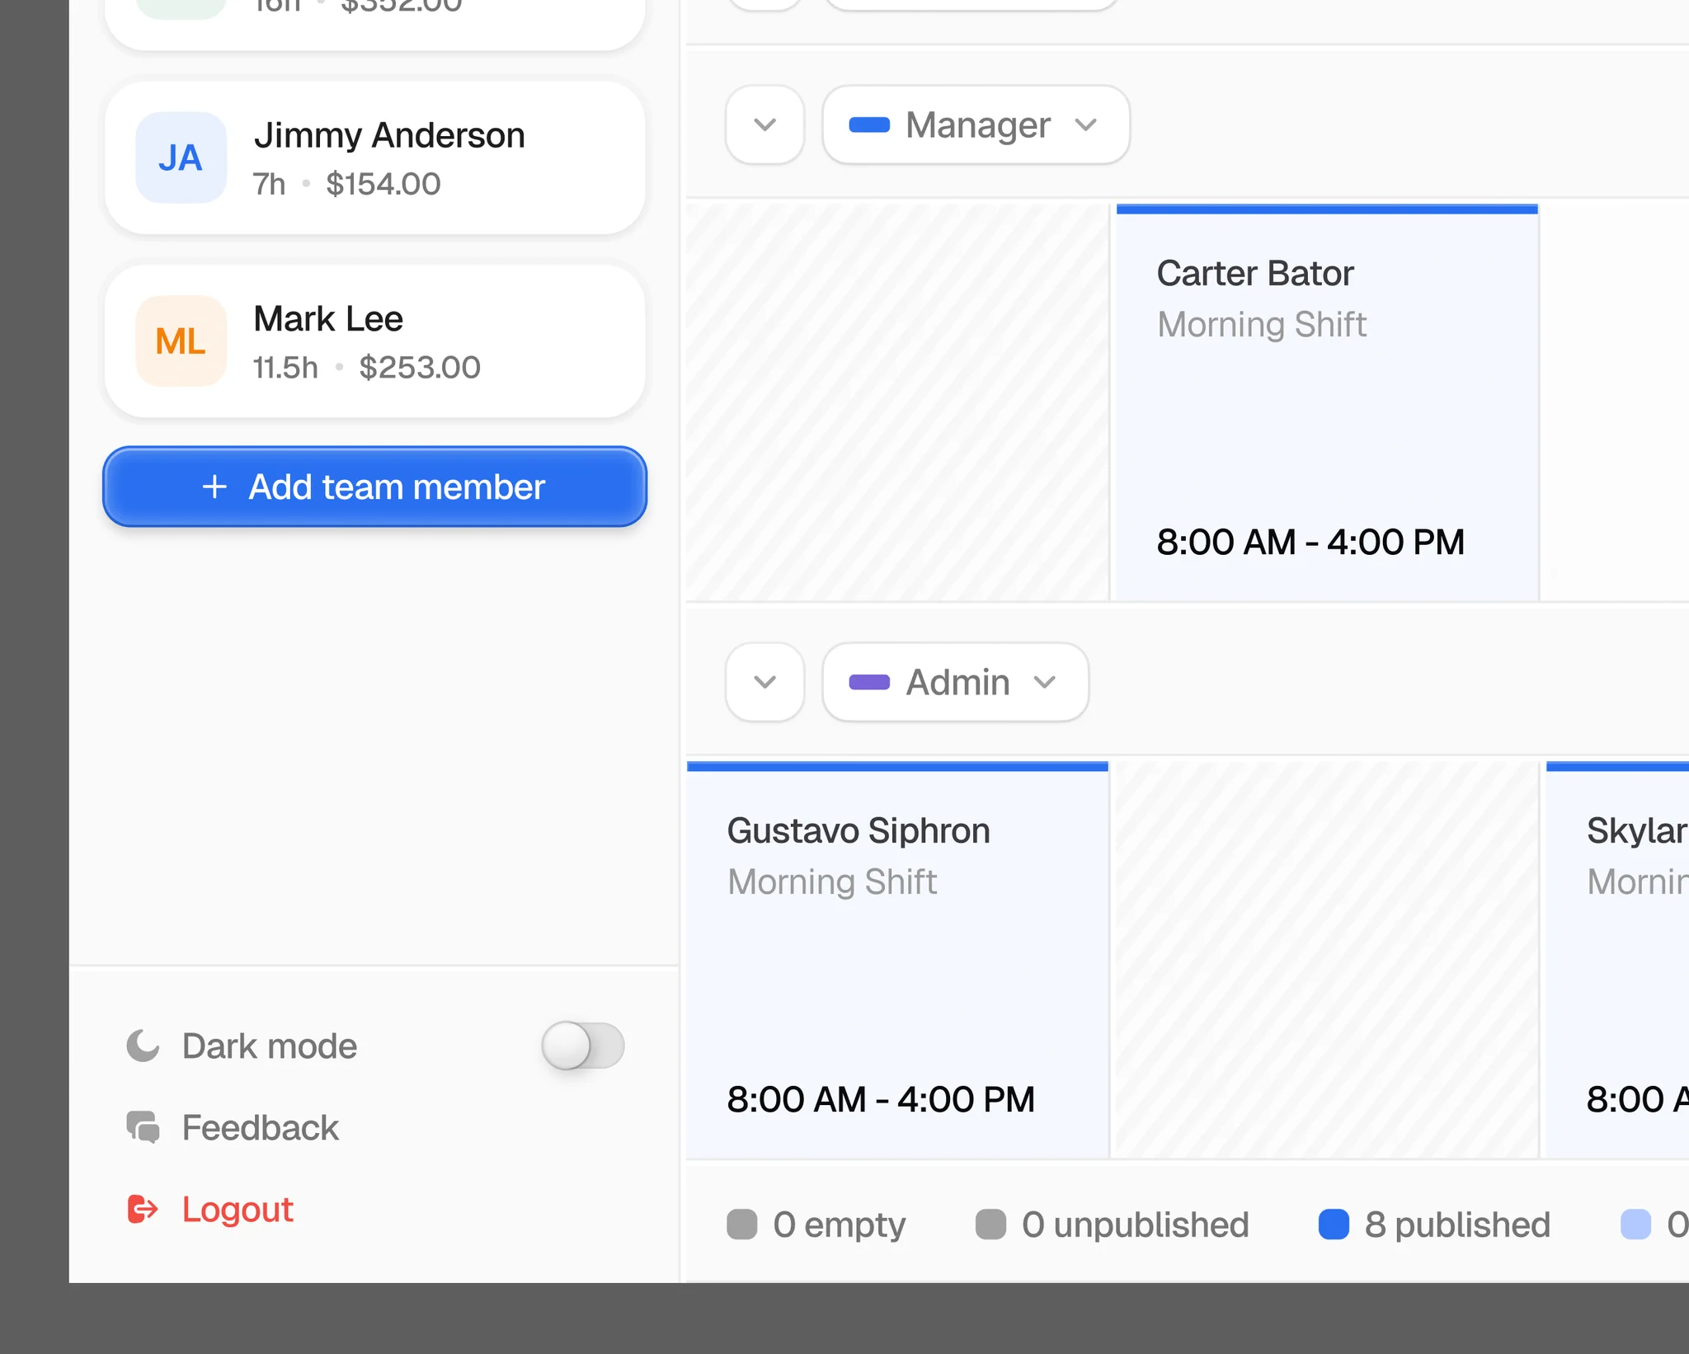This screenshot has height=1354, width=1689.
Task: Click the JA avatar for Jimmy Anderson
Action: click(x=181, y=157)
